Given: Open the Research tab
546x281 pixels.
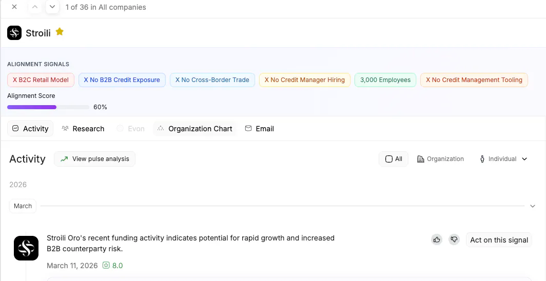Looking at the screenshot, I should click(x=83, y=129).
